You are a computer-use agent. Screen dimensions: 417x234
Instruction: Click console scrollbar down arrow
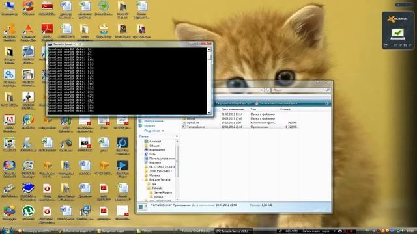209,113
